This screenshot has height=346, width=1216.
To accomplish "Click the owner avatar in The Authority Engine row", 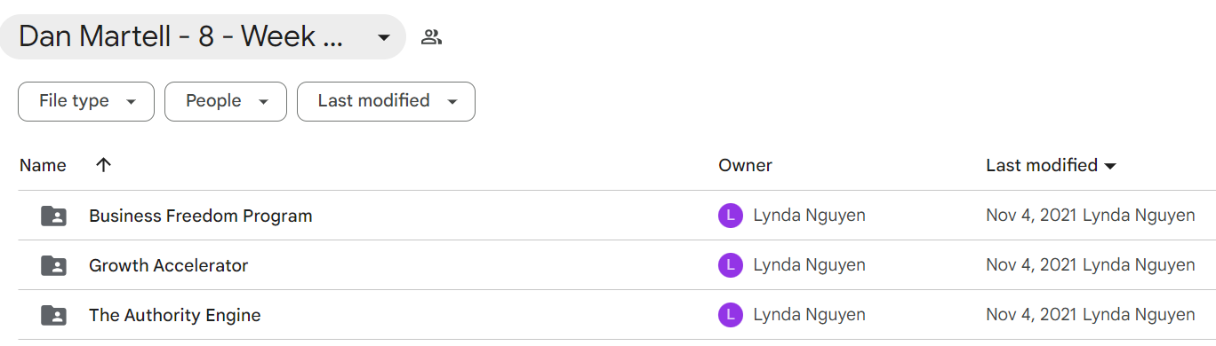I will (730, 315).
